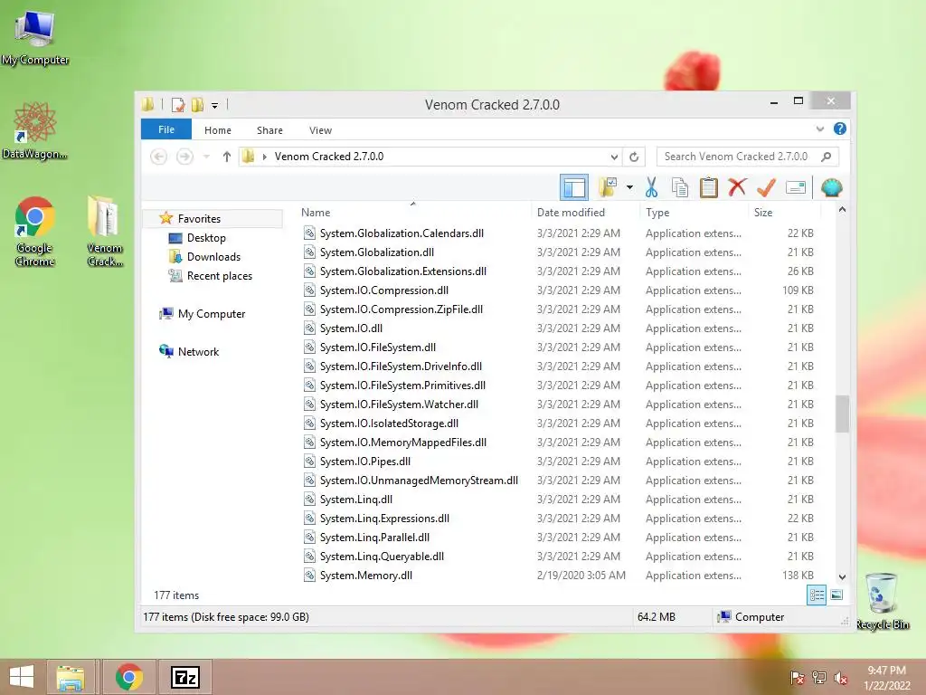
Task: Click the blue Help question mark icon
Action: [840, 129]
